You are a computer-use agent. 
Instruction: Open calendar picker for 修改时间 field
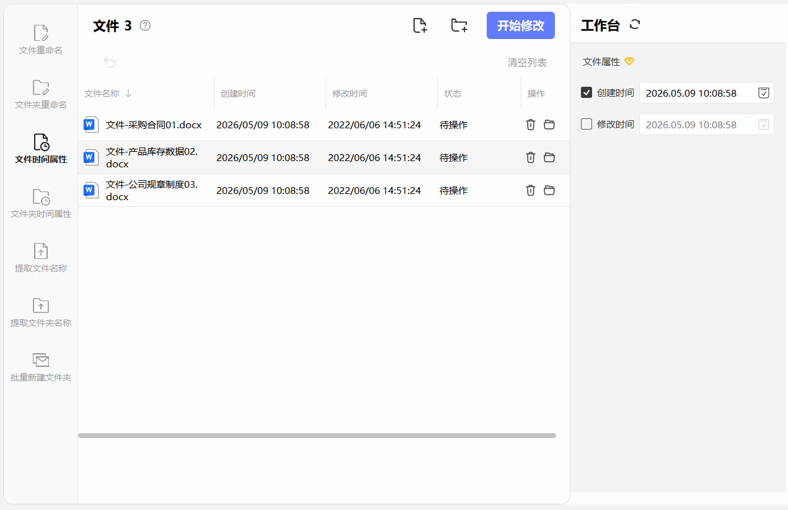tap(764, 125)
